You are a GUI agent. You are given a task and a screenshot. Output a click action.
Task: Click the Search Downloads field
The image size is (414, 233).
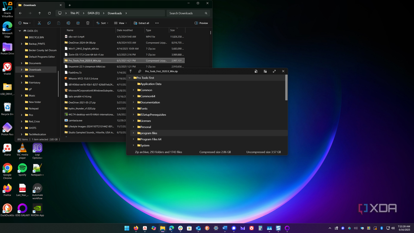pyautogui.click(x=188, y=13)
